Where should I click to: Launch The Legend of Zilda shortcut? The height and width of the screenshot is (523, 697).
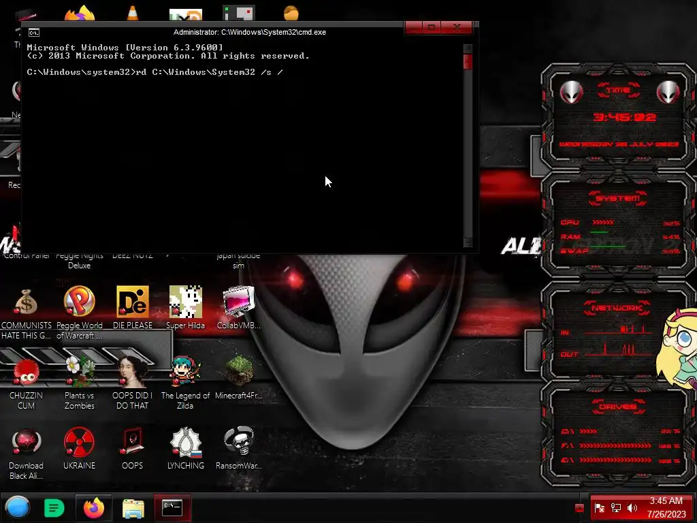[x=185, y=384]
